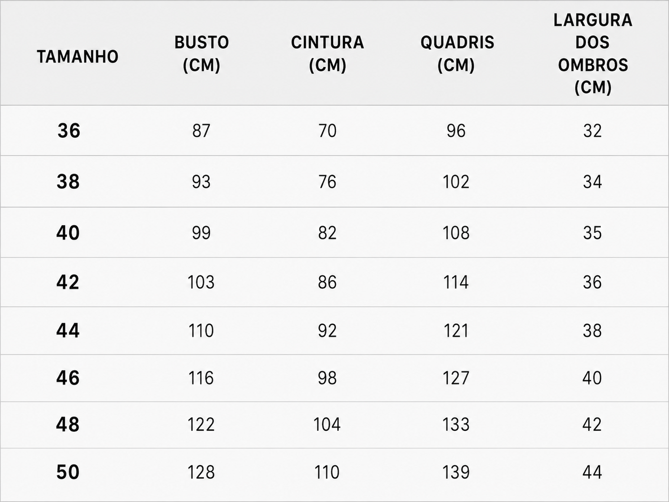
Task: Click the CINTURA (CM) header
Action: (327, 54)
